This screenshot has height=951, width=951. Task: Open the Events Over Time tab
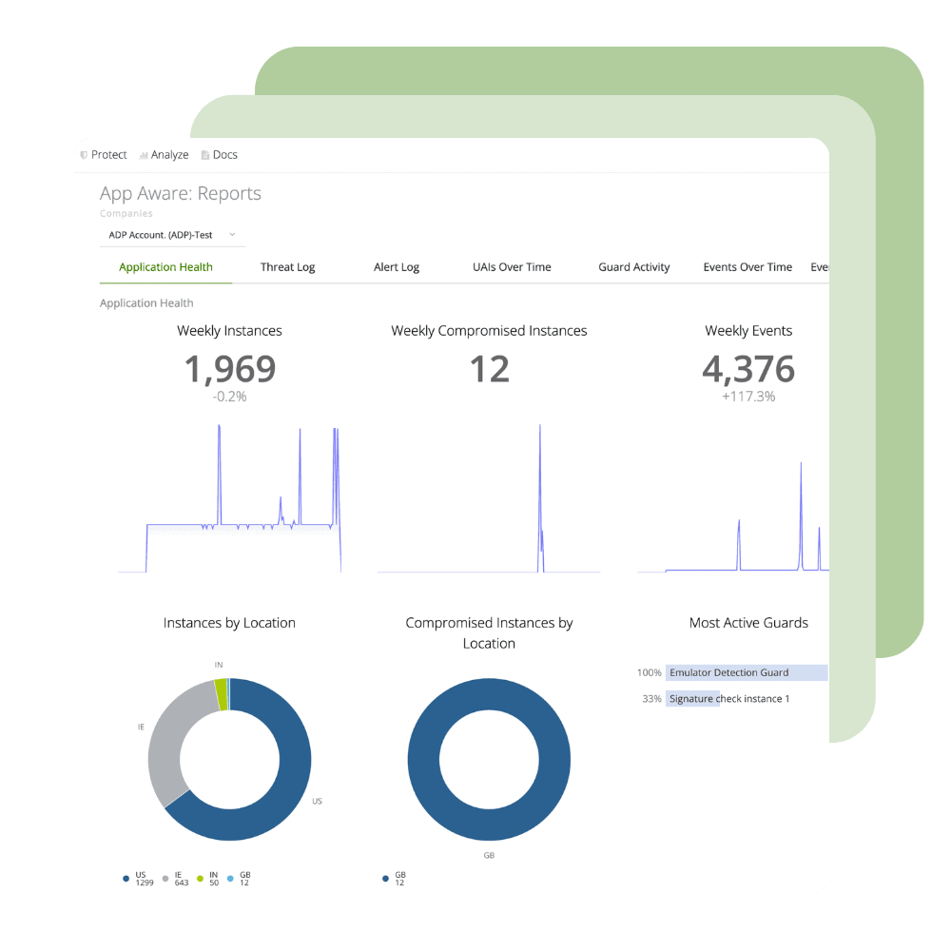click(747, 267)
